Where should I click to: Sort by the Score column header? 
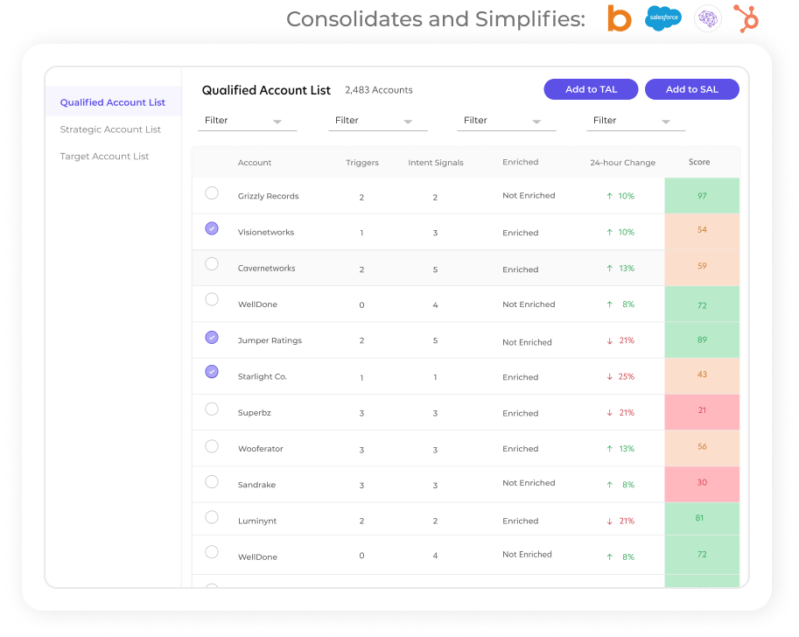699,162
